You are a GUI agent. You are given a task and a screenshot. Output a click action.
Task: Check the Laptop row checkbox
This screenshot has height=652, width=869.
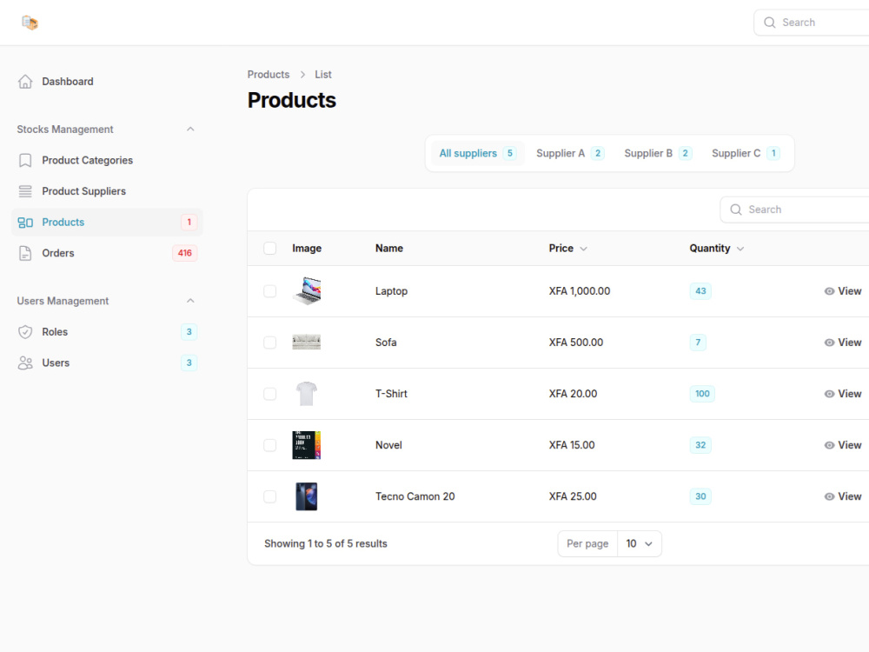tap(270, 291)
